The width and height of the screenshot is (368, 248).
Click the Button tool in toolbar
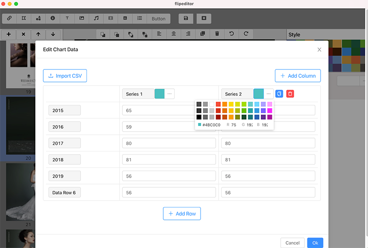coord(158,18)
